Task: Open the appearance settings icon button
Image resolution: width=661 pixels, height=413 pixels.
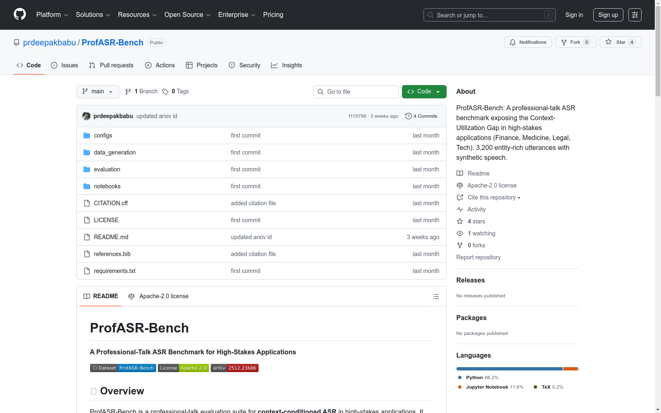Action: click(635, 15)
